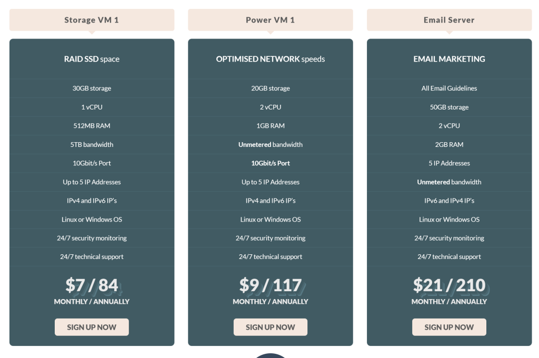Click the RAID SSD space heading
The height and width of the screenshot is (358, 539).
click(92, 59)
